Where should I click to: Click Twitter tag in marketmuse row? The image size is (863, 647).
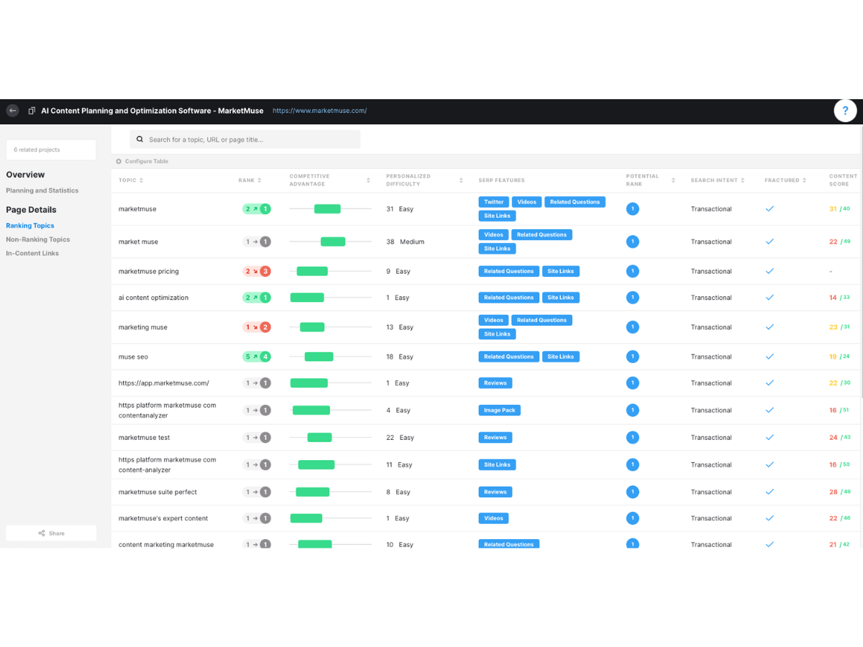[x=494, y=202]
